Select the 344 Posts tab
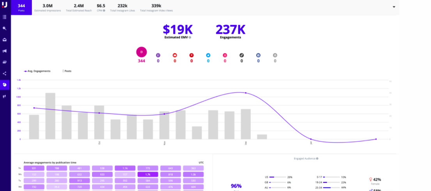431x191 pixels. pos(21,7)
